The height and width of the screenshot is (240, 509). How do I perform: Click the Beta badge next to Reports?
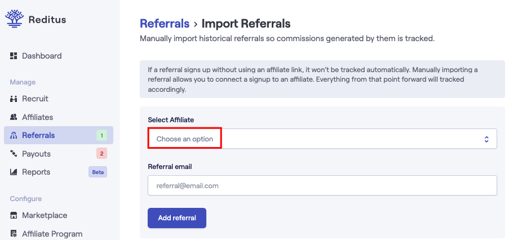point(98,172)
